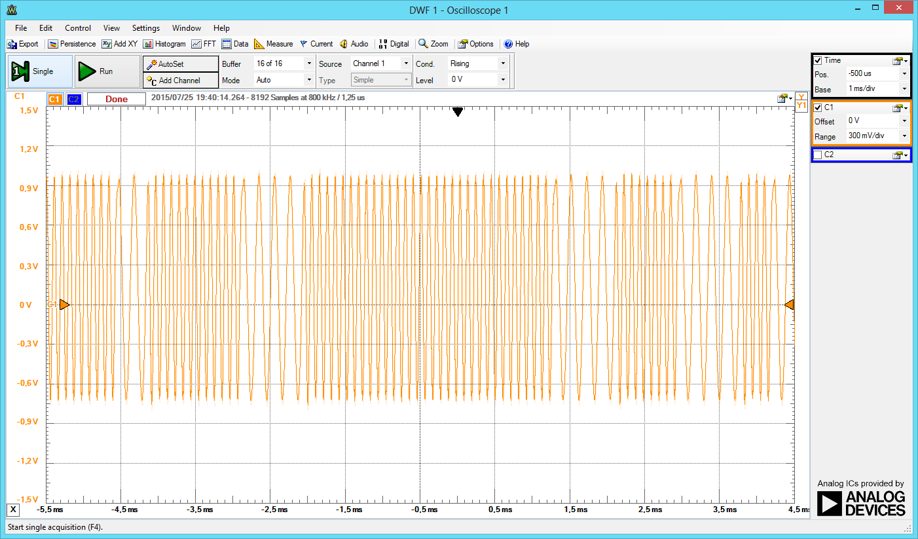
Task: Start a Single acquisition
Action: 39,71
